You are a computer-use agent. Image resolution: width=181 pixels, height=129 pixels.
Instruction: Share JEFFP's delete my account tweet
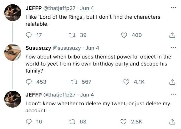172,122
